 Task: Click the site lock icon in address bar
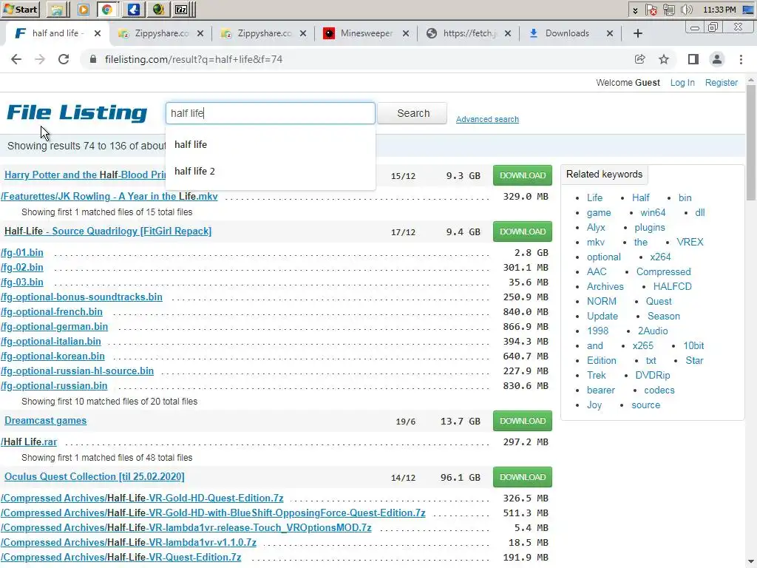pyautogui.click(x=93, y=59)
